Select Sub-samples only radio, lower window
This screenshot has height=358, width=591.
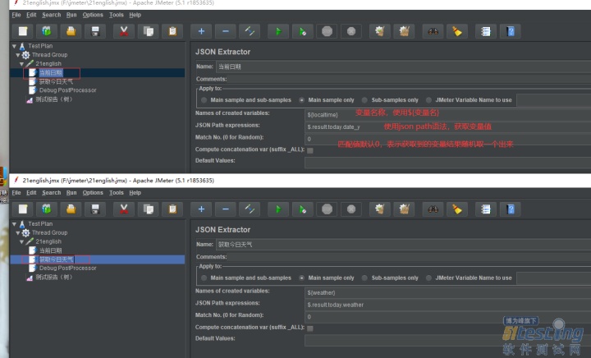(364, 278)
